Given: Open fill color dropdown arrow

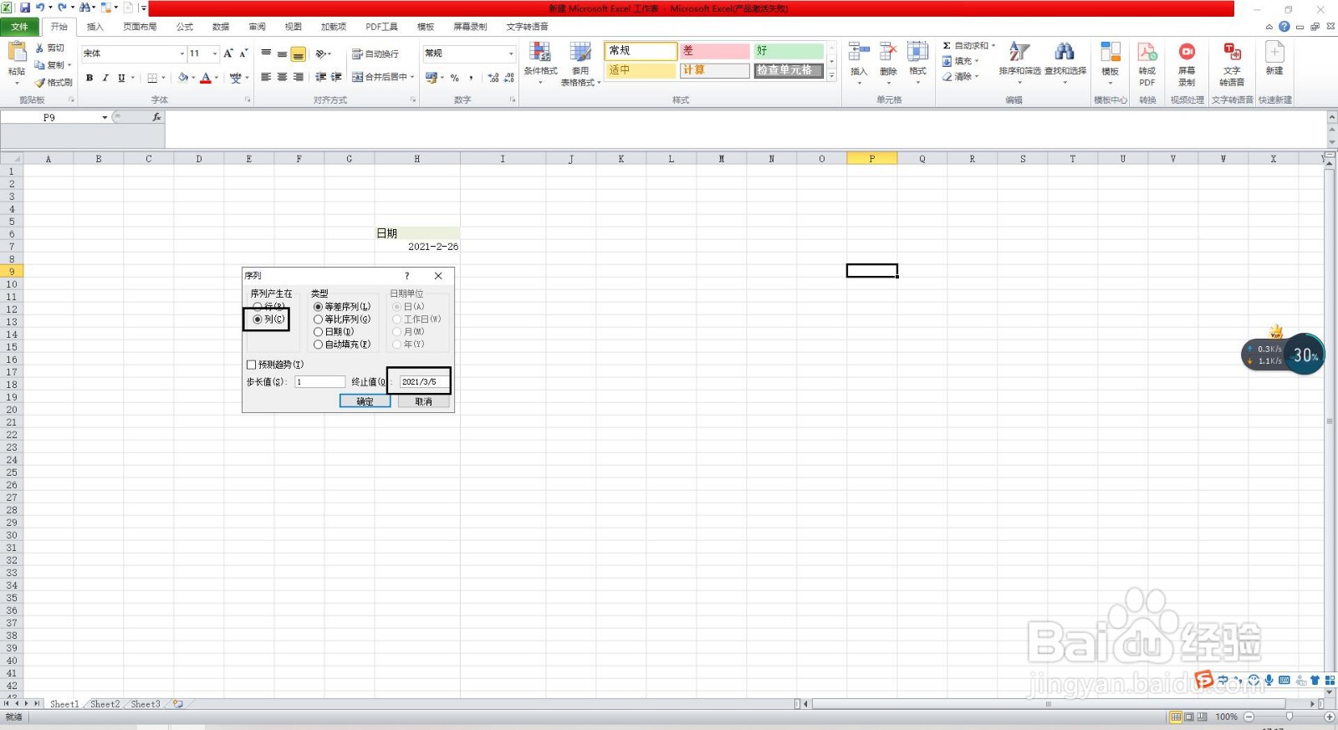Looking at the screenshot, I should (x=193, y=78).
